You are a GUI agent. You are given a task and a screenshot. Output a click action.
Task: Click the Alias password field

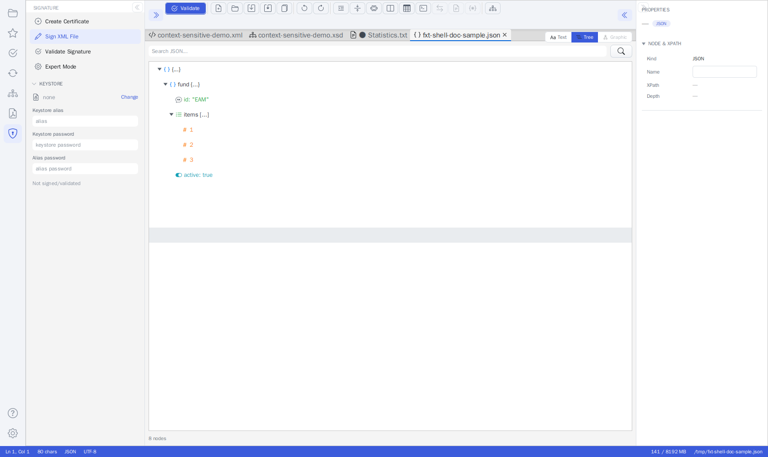click(85, 169)
